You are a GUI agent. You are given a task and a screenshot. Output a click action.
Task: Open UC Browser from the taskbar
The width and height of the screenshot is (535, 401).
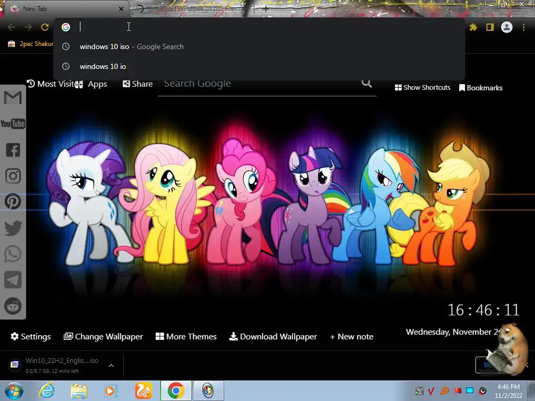pyautogui.click(x=143, y=391)
